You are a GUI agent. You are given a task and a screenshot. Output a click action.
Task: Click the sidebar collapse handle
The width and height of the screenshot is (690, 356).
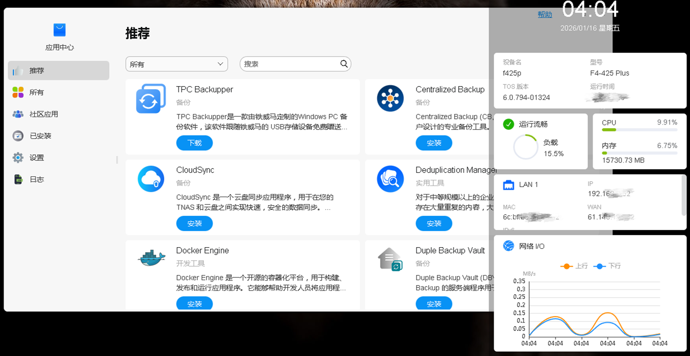[117, 160]
